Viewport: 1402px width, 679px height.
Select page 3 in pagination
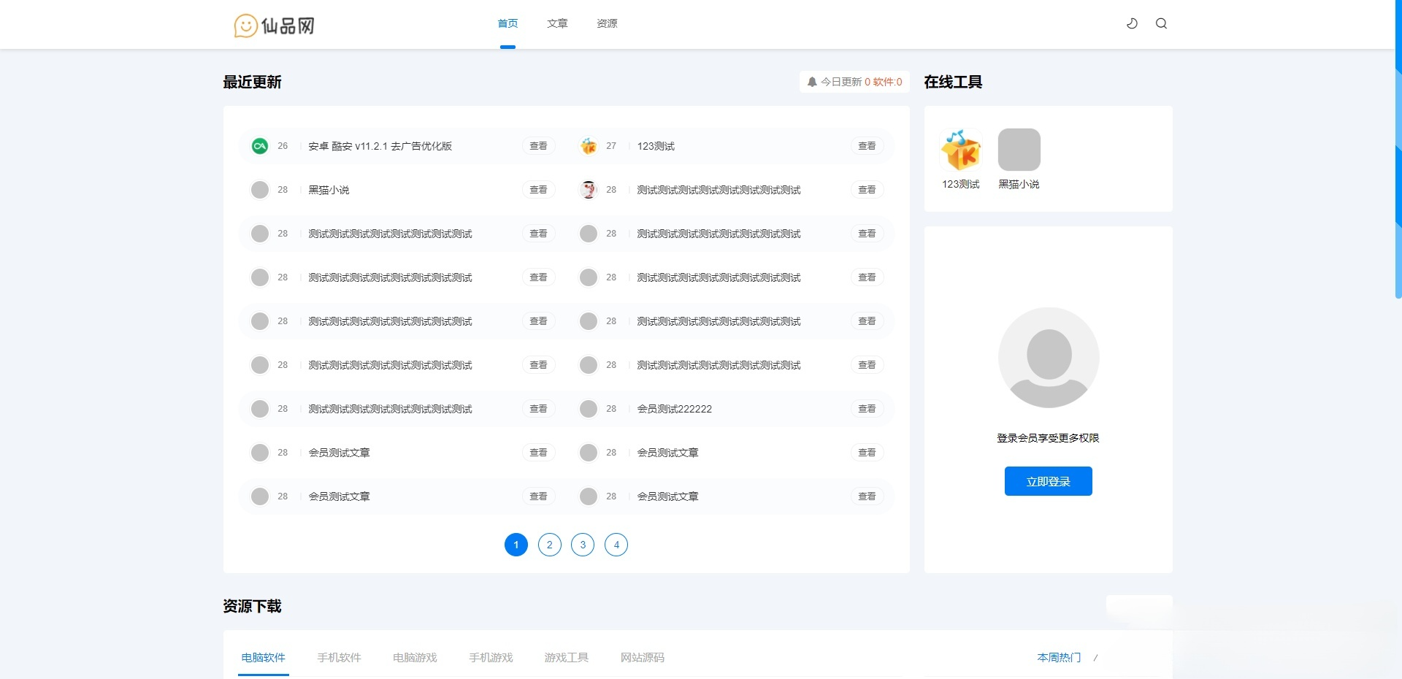point(583,545)
